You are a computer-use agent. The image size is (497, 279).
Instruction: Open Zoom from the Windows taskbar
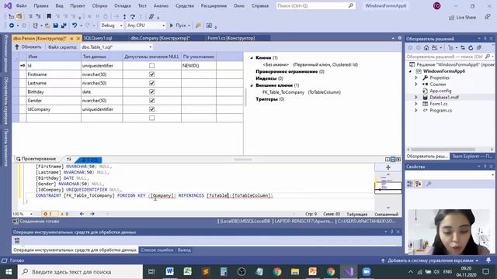(x=367, y=271)
